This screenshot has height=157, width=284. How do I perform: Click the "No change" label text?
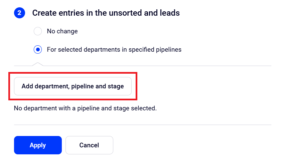(x=62, y=31)
